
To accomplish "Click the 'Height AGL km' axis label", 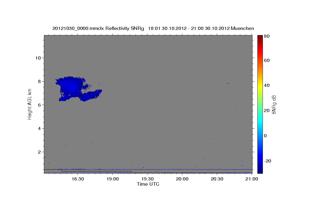I will [x=30, y=104].
